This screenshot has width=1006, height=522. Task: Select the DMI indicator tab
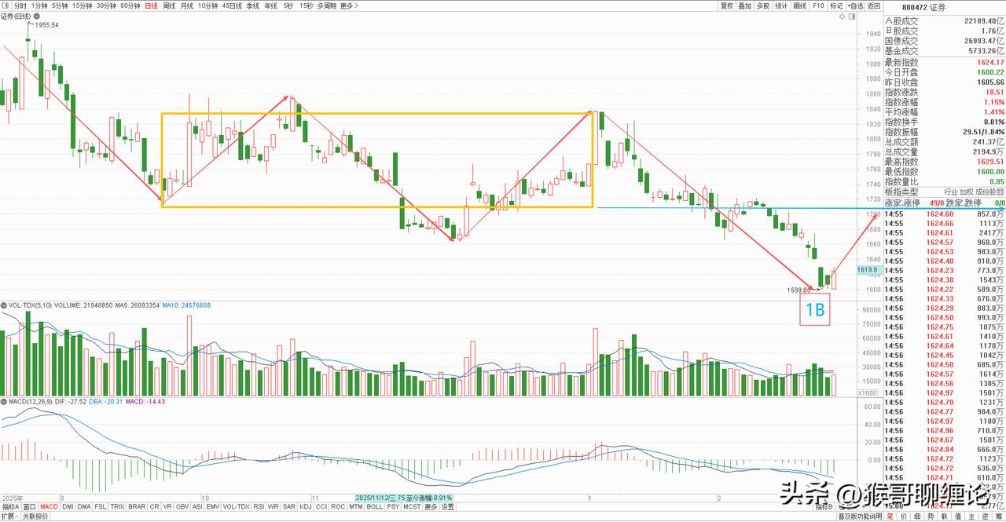pyautogui.click(x=68, y=507)
